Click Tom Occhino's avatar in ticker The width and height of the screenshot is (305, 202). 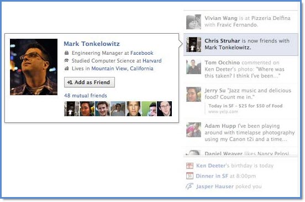coord(193,67)
